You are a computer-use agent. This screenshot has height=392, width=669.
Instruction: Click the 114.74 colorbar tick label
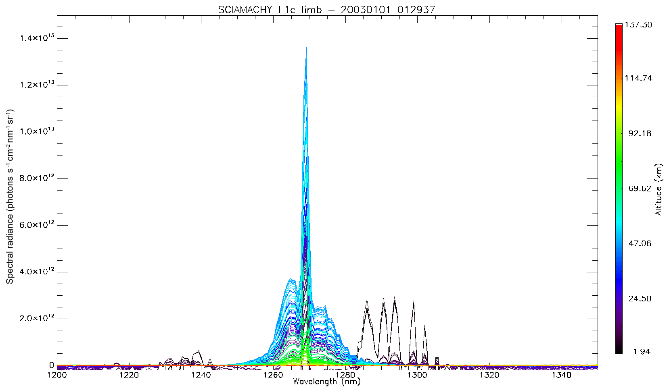638,79
